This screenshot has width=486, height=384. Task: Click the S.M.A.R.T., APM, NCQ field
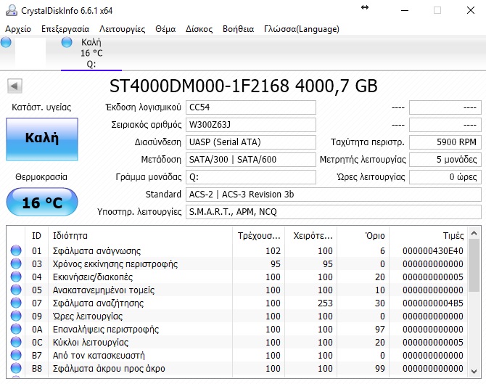334,212
